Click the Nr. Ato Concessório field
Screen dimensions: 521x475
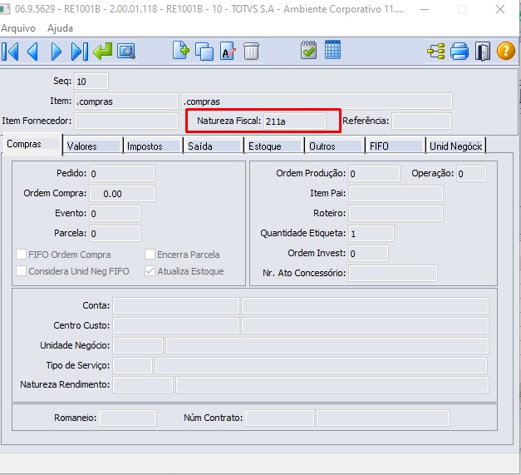(393, 273)
